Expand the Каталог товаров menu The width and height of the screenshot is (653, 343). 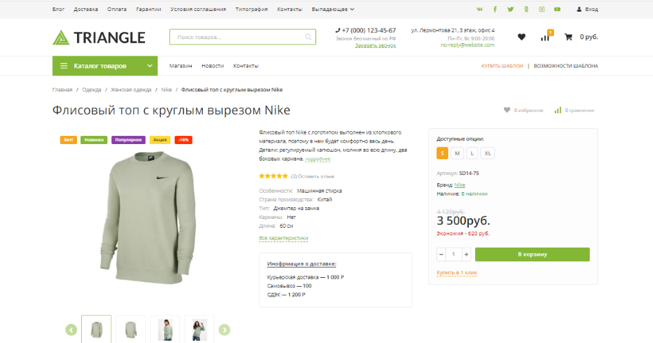click(104, 66)
